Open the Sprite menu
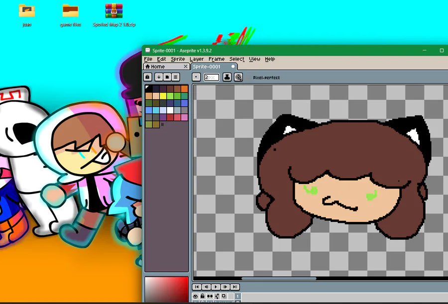The height and width of the screenshot is (304, 448). point(178,59)
